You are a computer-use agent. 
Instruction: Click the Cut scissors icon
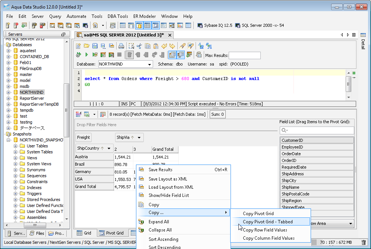139,46
